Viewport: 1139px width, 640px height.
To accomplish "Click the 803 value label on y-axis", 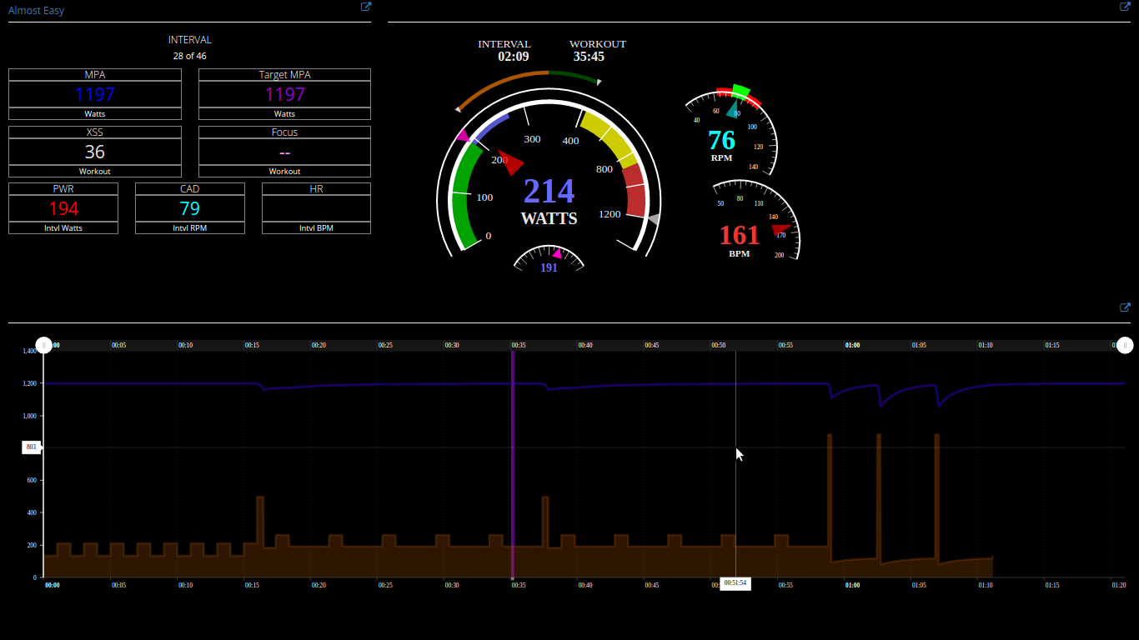I will (x=32, y=447).
